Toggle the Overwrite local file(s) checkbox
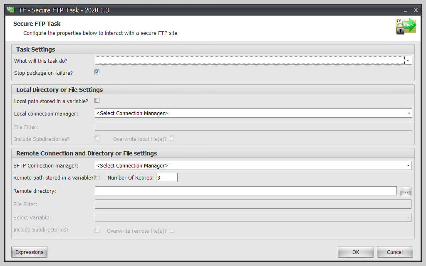The height and width of the screenshot is (266, 426). (x=171, y=138)
